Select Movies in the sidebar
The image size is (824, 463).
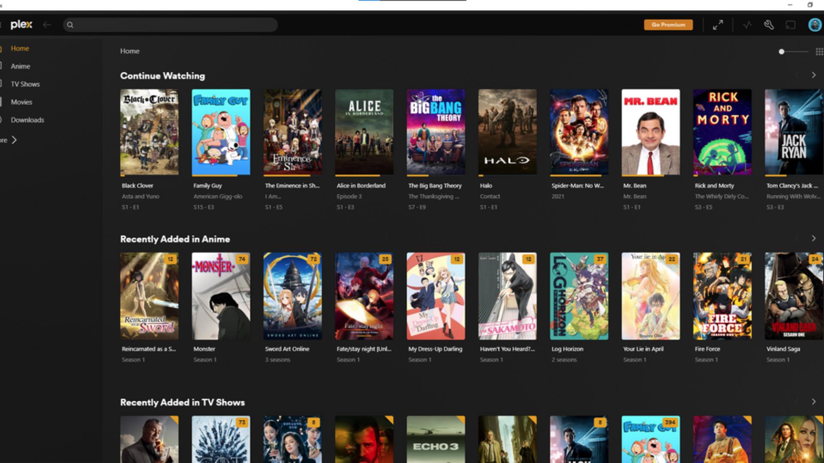(x=21, y=102)
